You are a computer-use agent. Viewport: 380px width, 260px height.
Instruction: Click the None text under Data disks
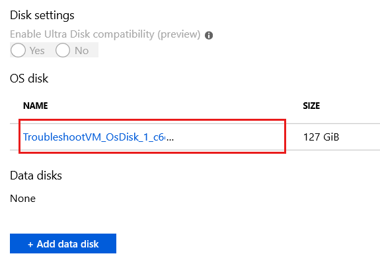22,199
